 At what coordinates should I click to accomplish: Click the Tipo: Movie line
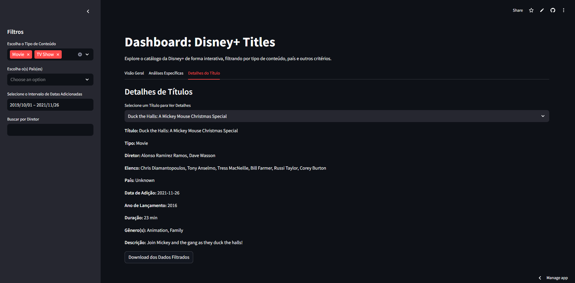(x=136, y=143)
